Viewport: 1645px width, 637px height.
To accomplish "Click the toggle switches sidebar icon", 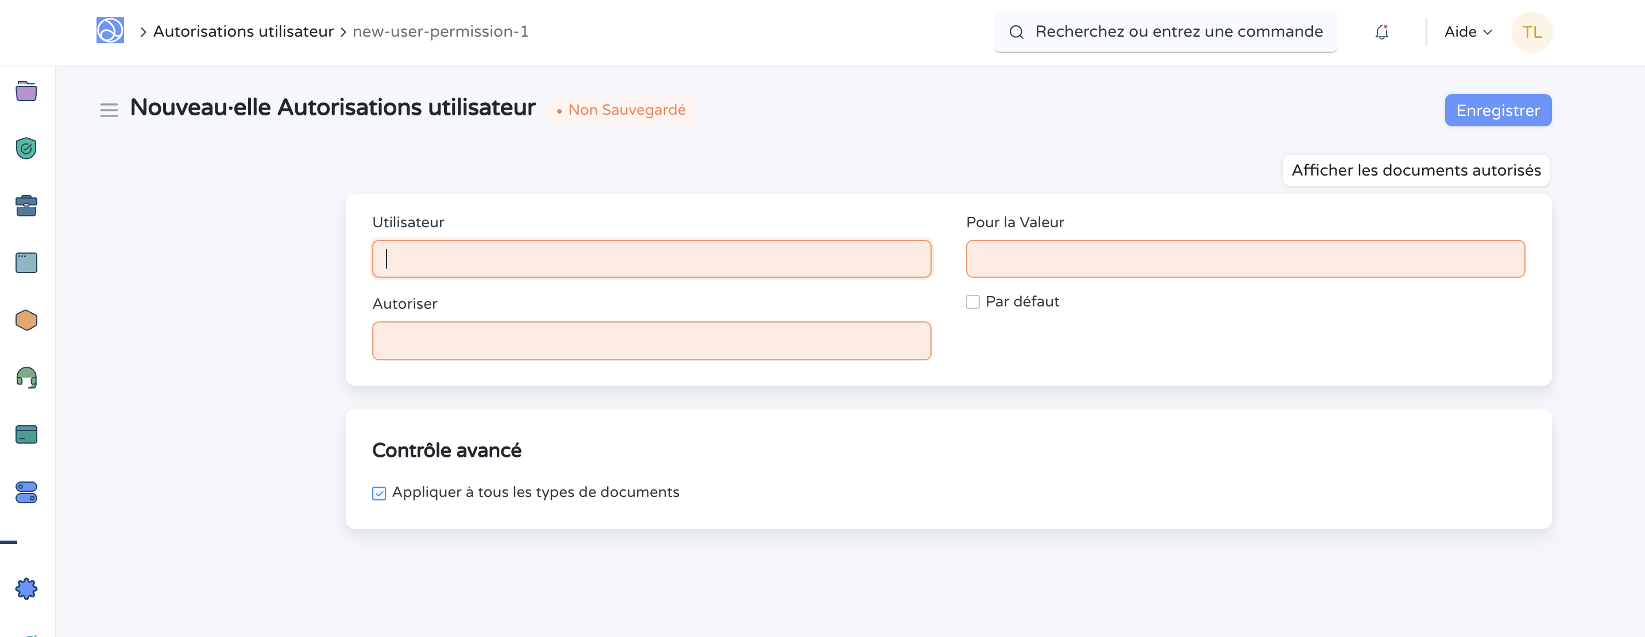I will point(26,492).
